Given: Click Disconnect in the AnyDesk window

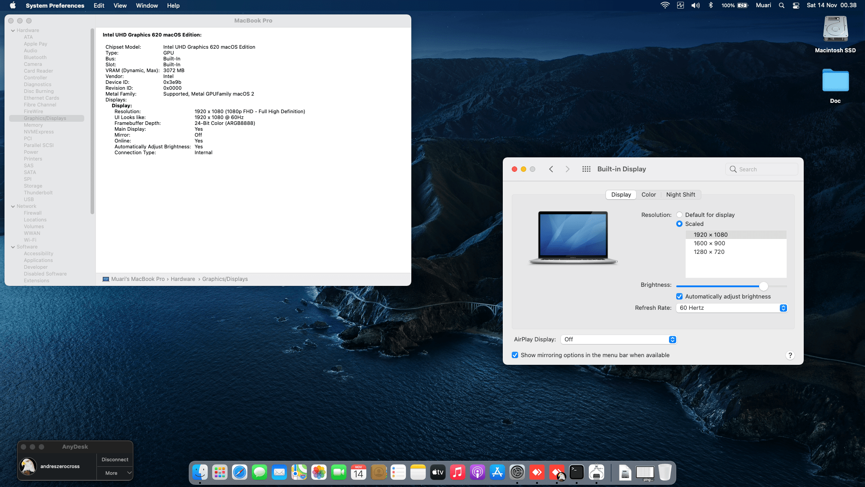Looking at the screenshot, I should point(114,459).
